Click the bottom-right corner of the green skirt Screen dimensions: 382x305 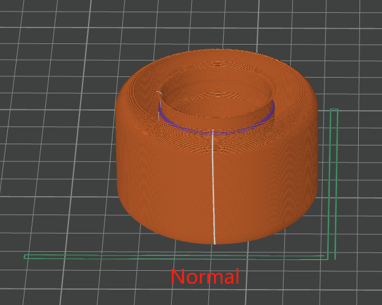334,257
